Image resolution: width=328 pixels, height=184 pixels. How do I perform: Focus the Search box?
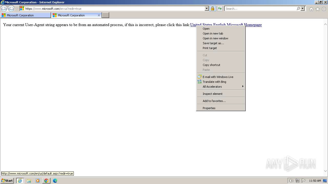click(x=261, y=8)
